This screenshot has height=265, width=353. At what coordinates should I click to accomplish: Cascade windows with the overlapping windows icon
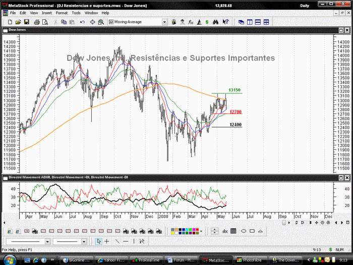tap(242, 22)
